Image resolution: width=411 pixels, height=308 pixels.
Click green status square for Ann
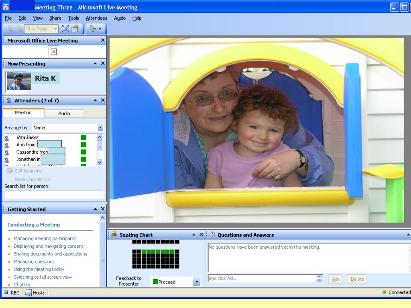[83, 144]
